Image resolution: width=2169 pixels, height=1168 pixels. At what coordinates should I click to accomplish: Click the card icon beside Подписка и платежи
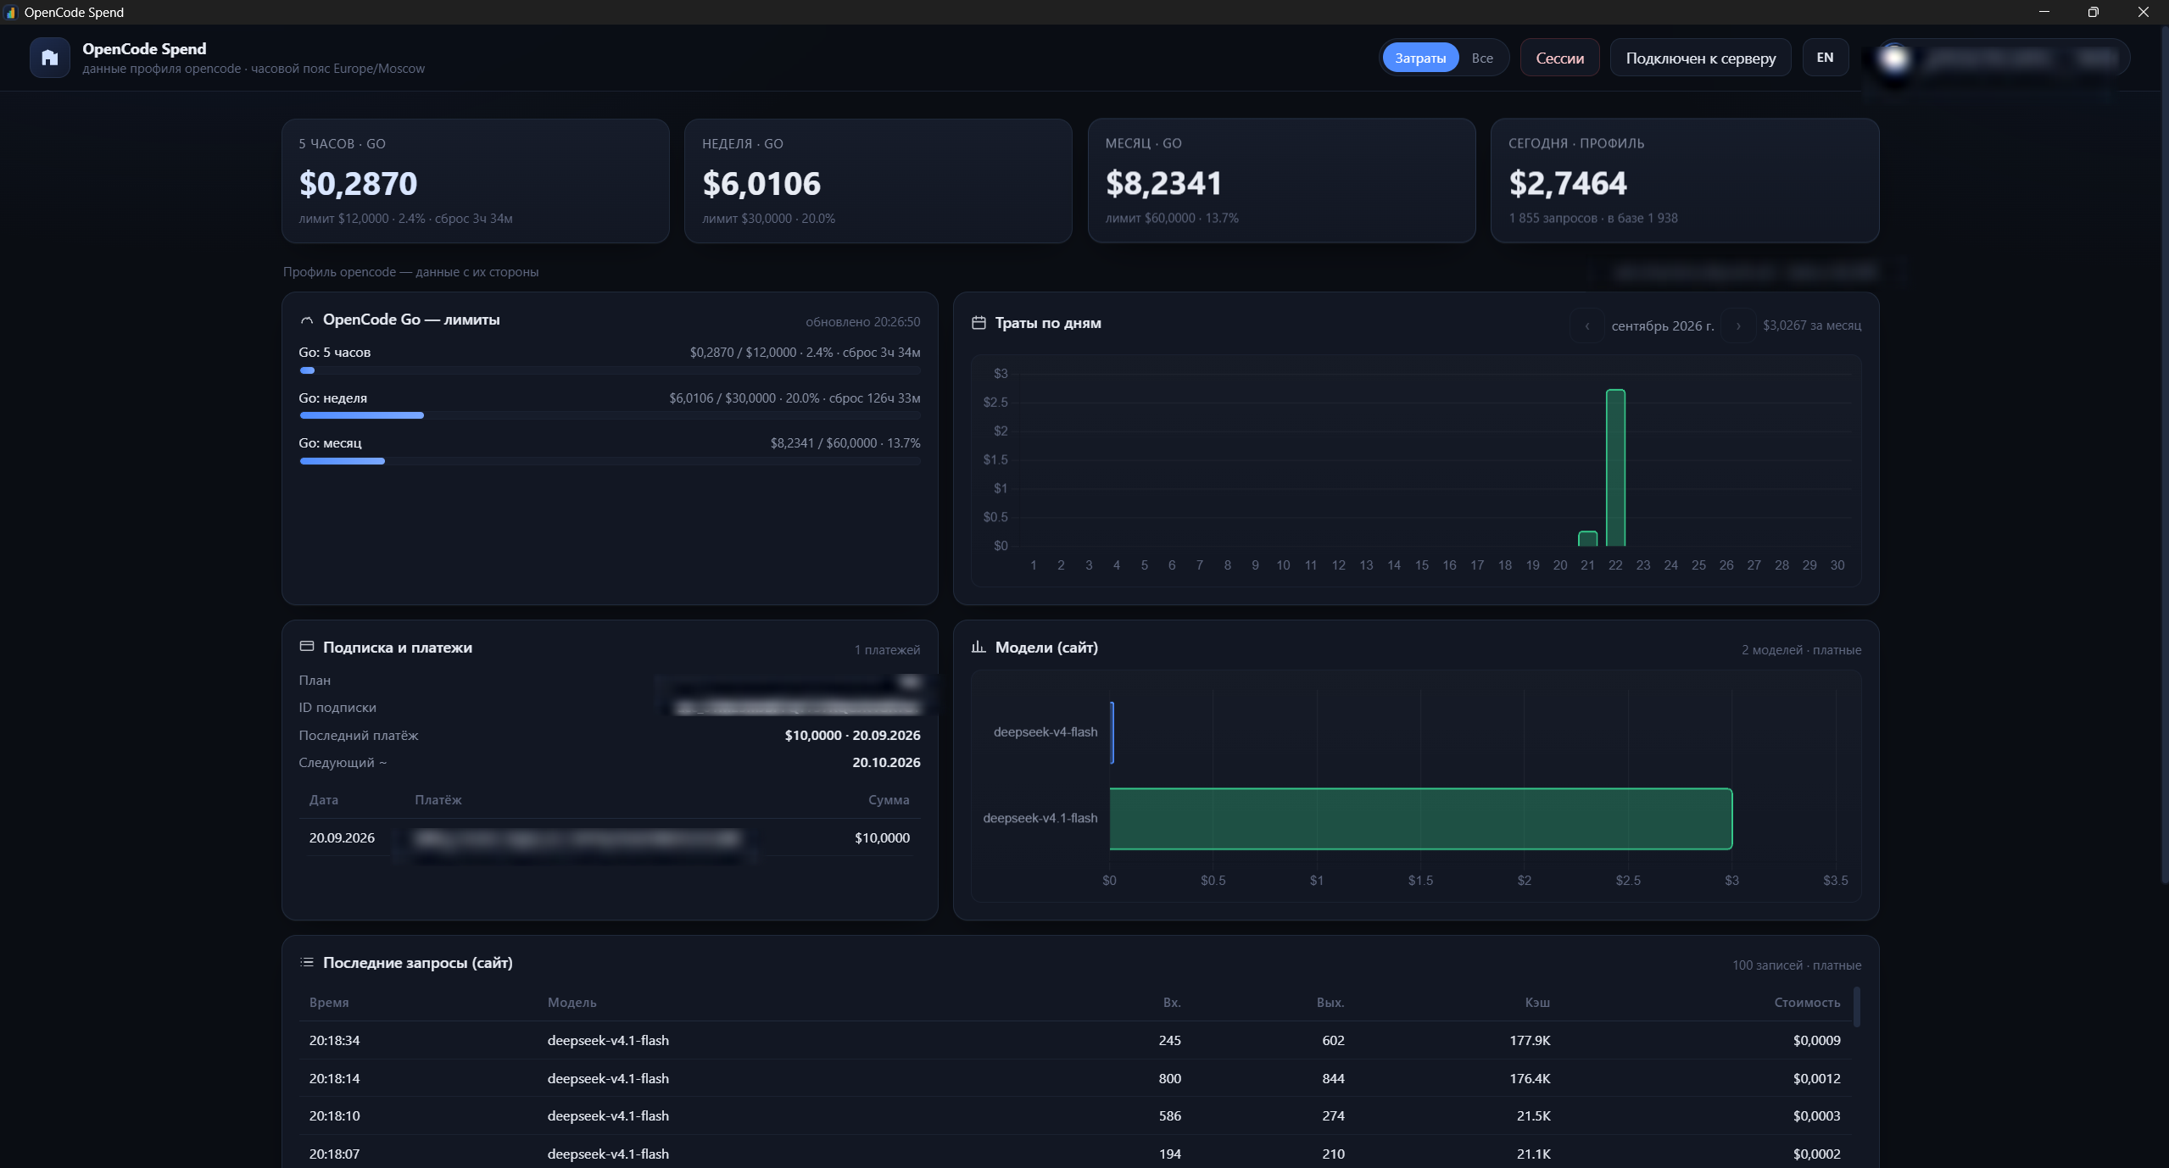[307, 647]
